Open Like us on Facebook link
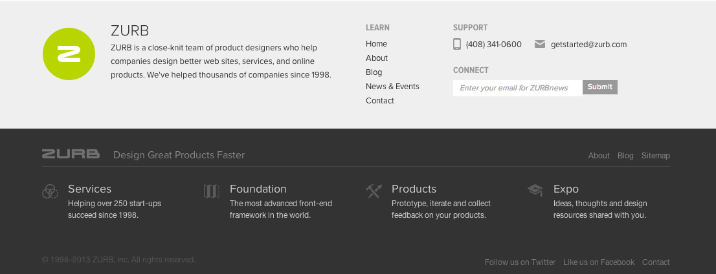This screenshot has height=274, width=716. coord(599,262)
